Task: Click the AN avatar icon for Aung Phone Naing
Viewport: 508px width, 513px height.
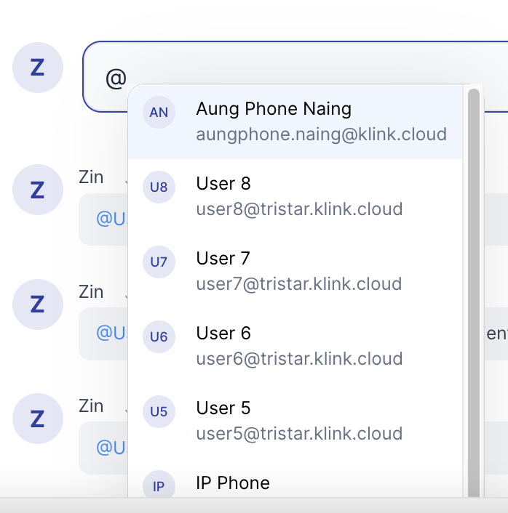Action: (x=159, y=113)
